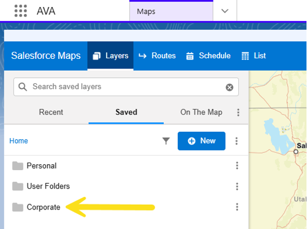Click the search magnifier icon

23,87
